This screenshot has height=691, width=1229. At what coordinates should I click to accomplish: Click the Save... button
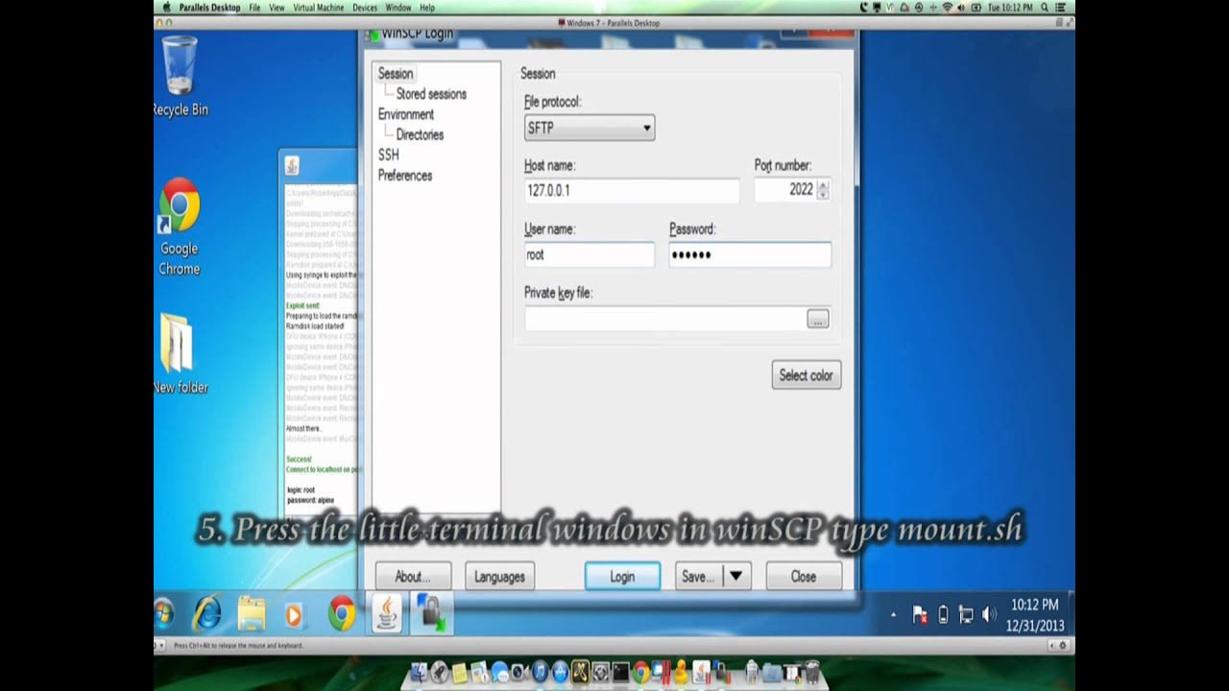pyautogui.click(x=699, y=577)
